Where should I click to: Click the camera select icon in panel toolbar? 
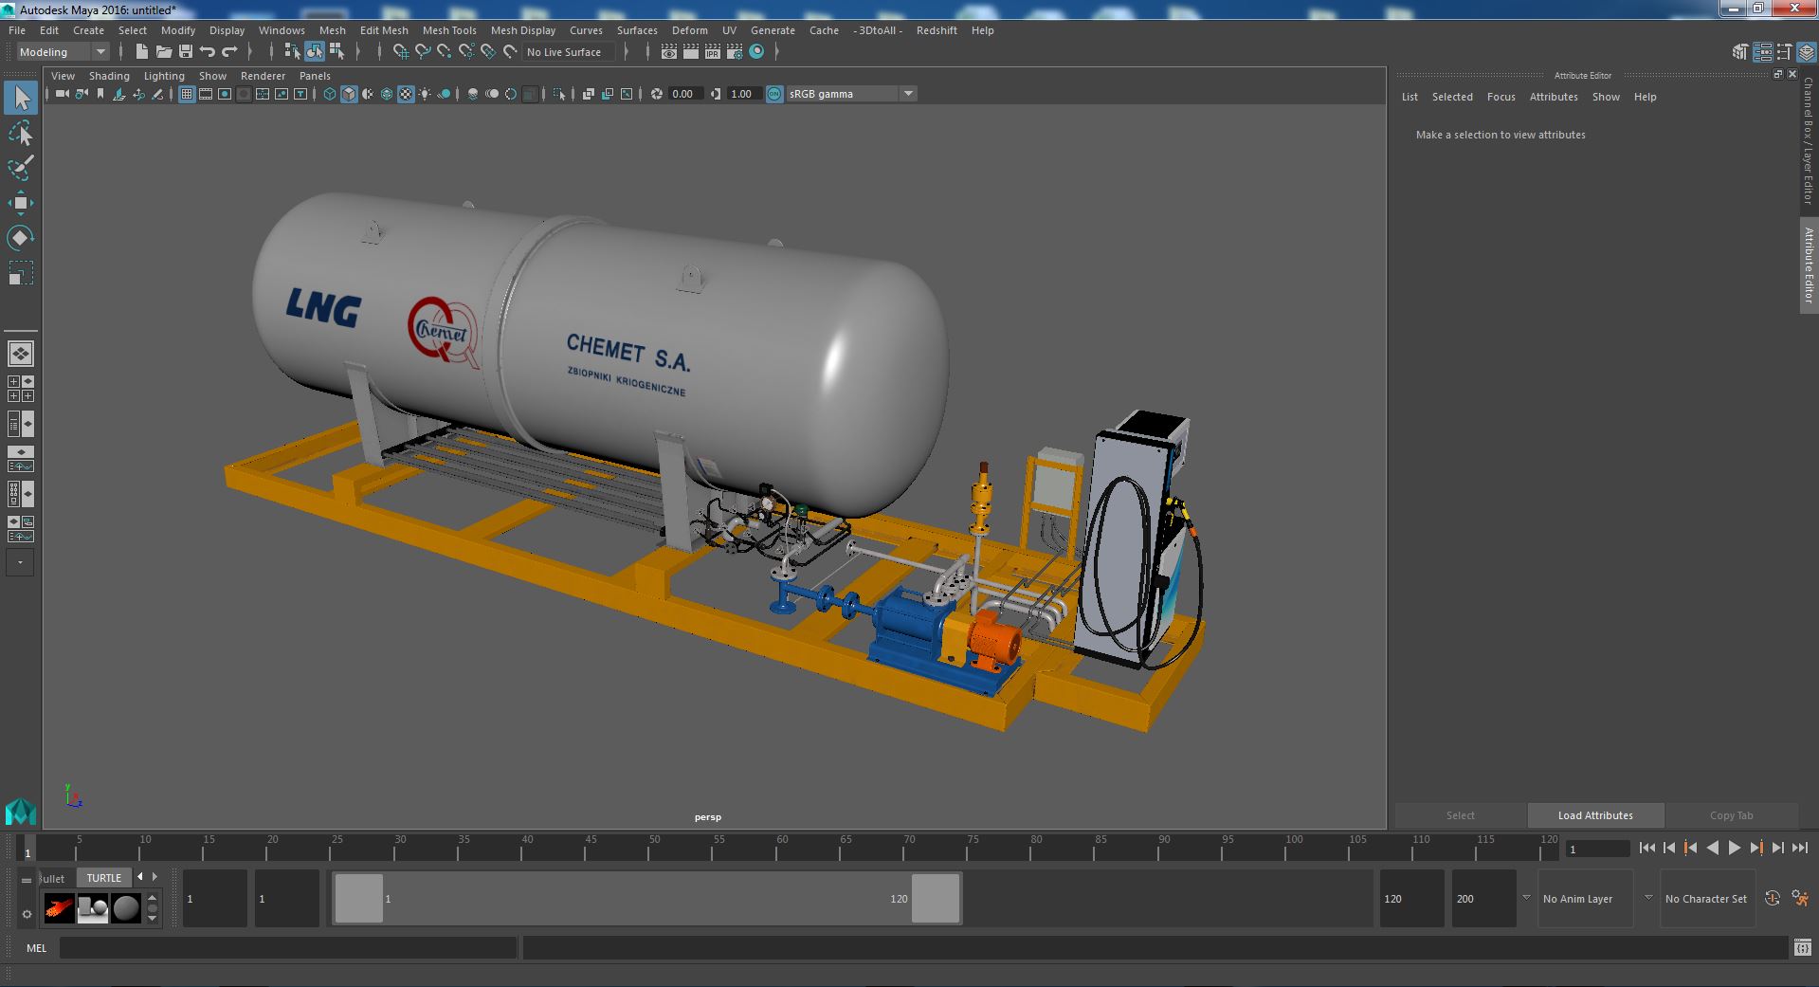coord(62,94)
